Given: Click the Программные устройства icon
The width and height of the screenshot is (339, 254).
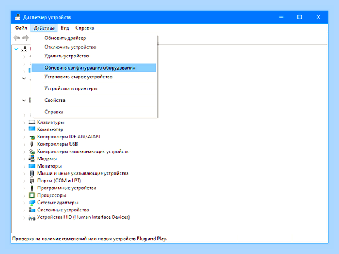Looking at the screenshot, I should tap(32, 188).
